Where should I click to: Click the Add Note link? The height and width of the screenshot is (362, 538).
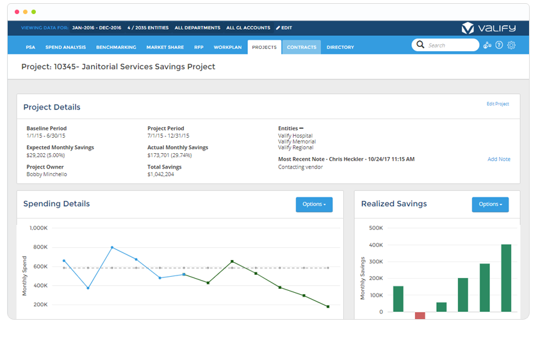click(x=499, y=159)
